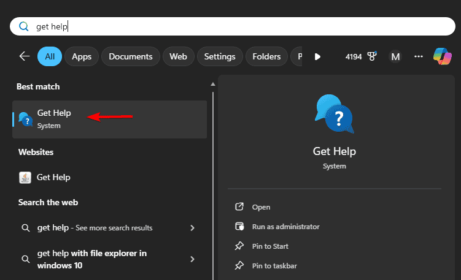Click the large Get Help app icon
Screen dimensions: 461x280
click(x=334, y=114)
